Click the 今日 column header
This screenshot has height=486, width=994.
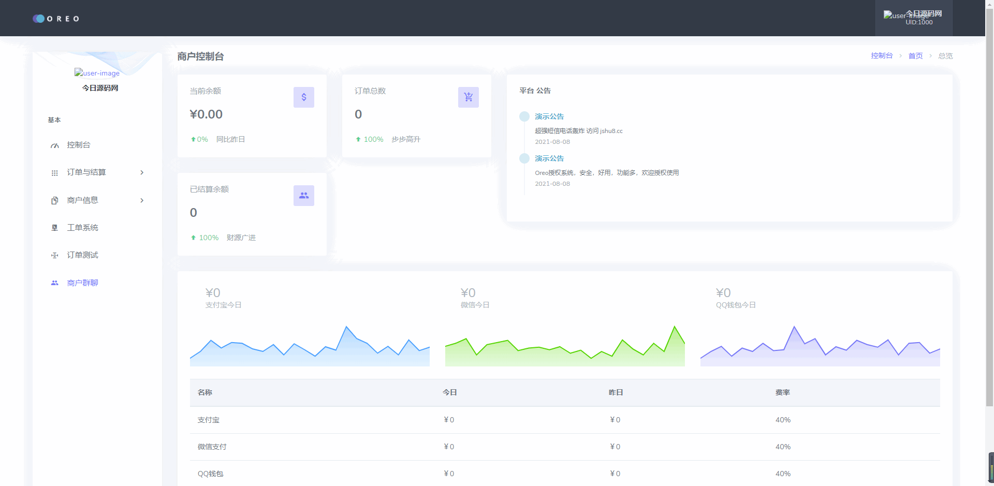449,392
